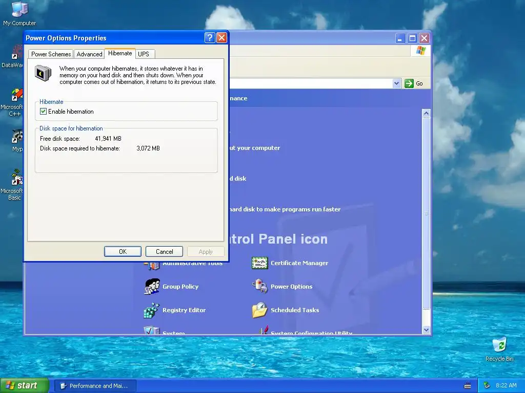Click the hibernate monitor icon in dialog

pos(43,73)
